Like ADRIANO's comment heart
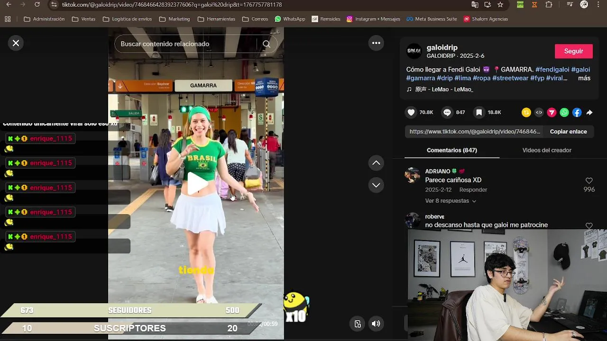 (x=589, y=181)
